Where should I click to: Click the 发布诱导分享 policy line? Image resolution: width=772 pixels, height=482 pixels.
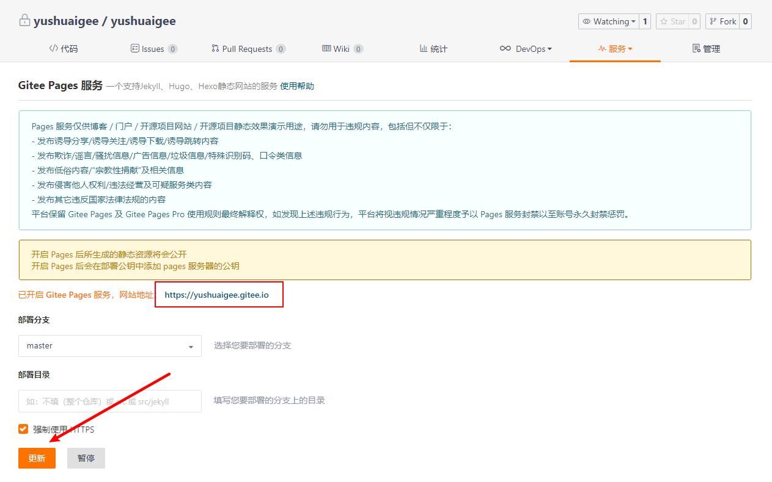[125, 141]
